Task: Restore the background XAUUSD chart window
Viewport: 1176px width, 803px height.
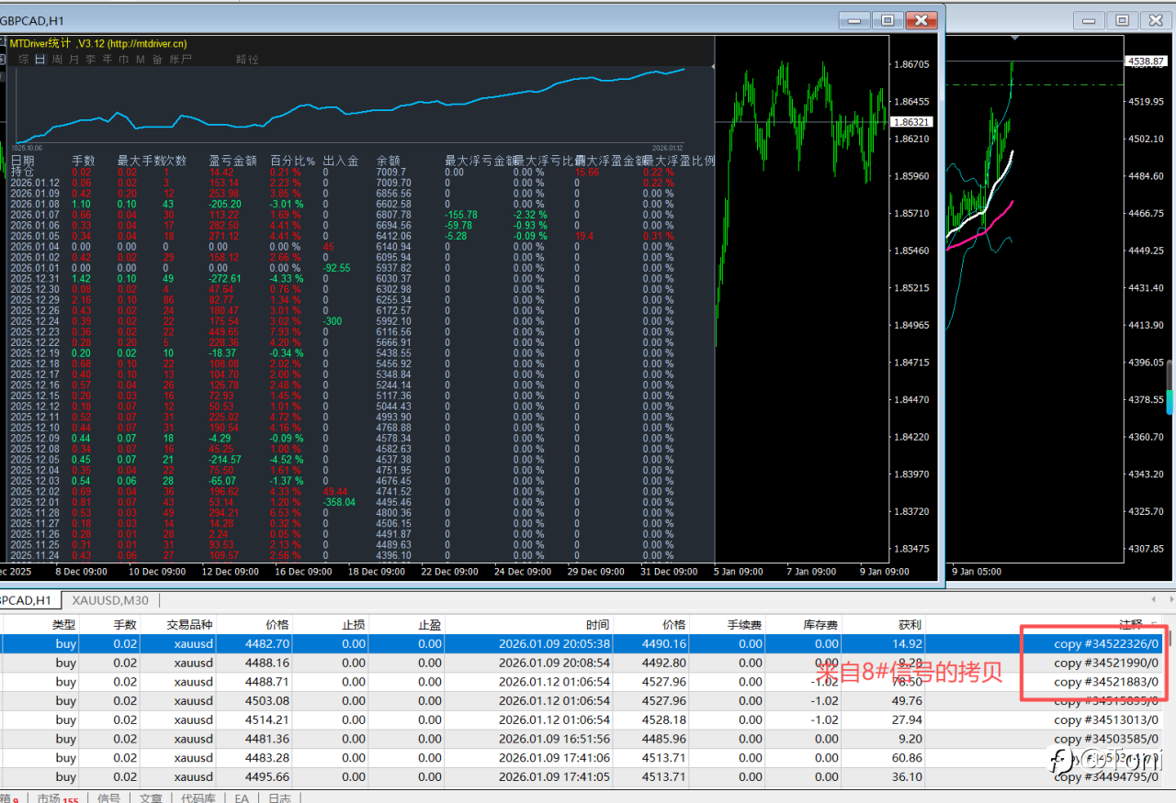Action: (1123, 19)
